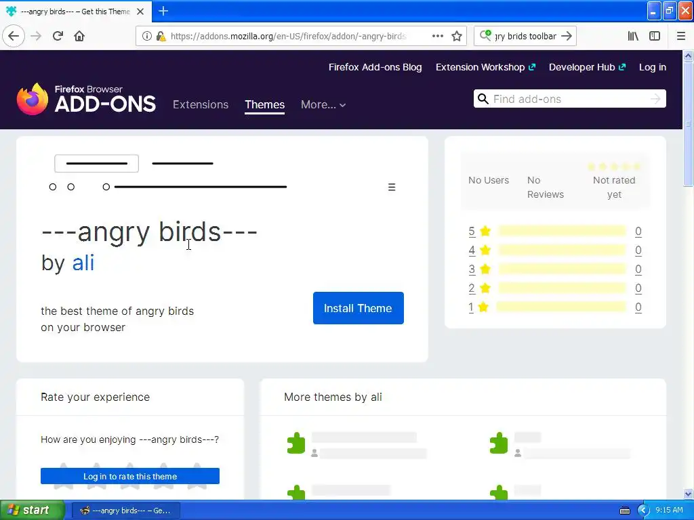Click the Find add-ons submit arrow
694x520 pixels.
click(655, 99)
